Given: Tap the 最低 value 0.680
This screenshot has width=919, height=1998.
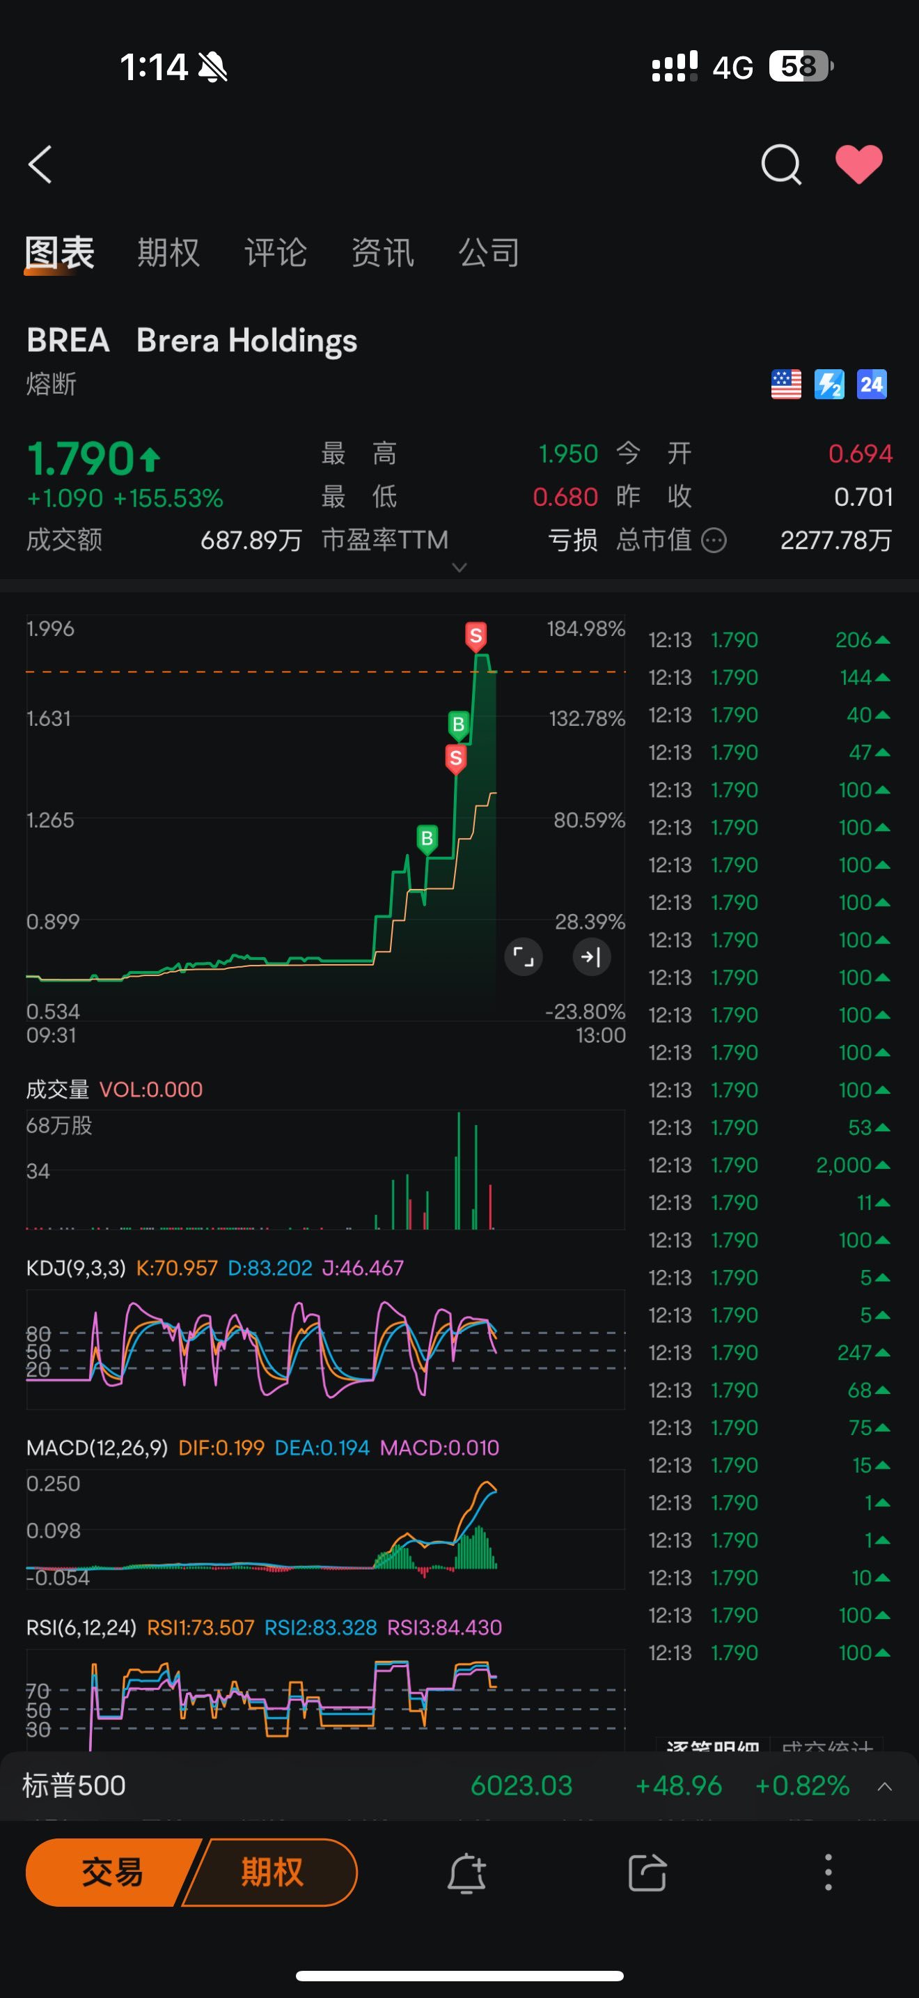Looking at the screenshot, I should coord(565,497).
